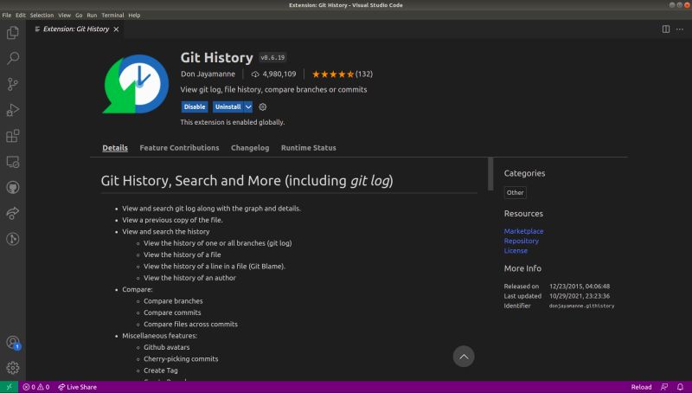Open the editor More Actions ellipsis
The width and height of the screenshot is (692, 393).
pos(680,29)
